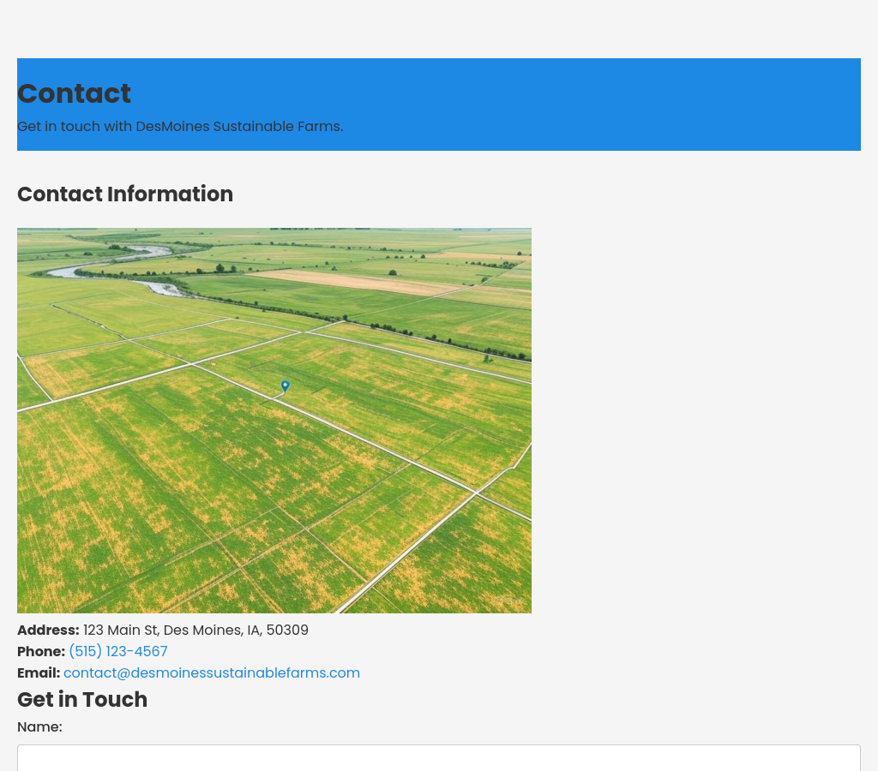The image size is (878, 771).
Task: Click the blue Contact banner area
Action: 600,104
